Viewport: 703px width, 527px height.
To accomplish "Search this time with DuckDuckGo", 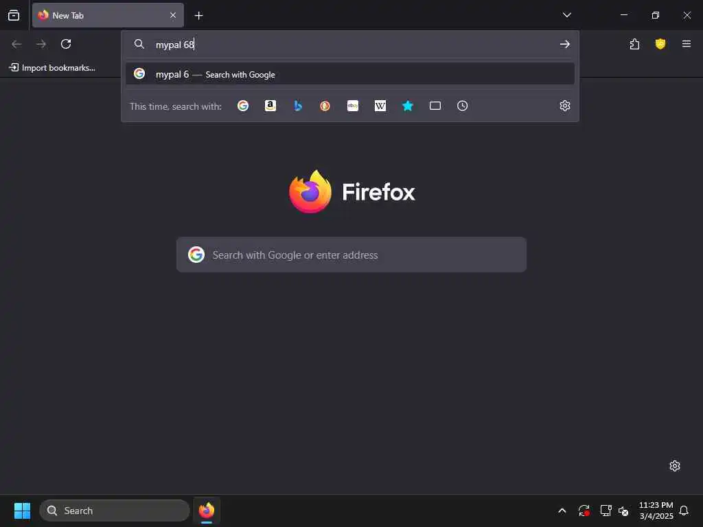I will point(325,106).
